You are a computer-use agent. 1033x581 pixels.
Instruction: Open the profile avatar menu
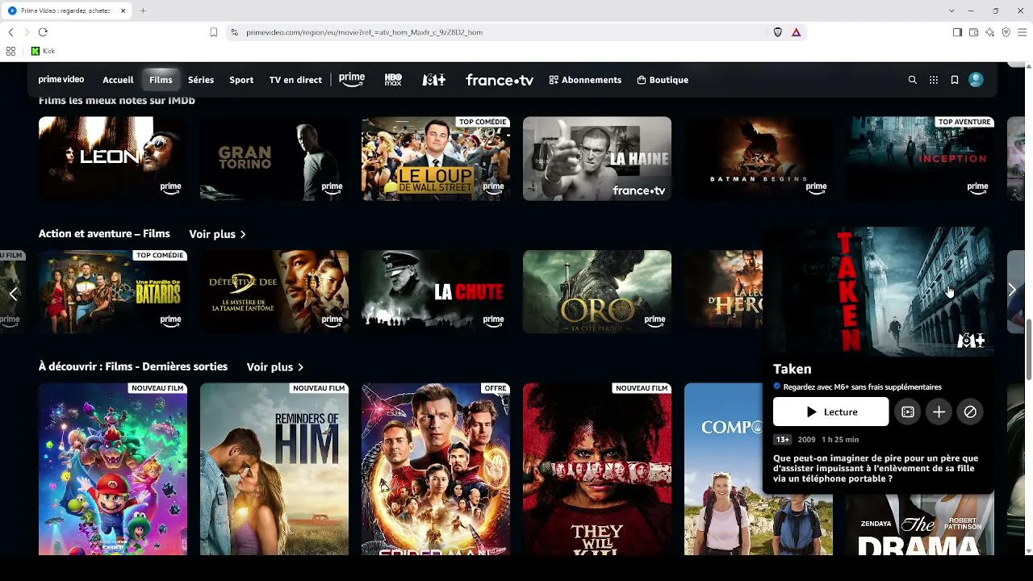click(x=976, y=80)
